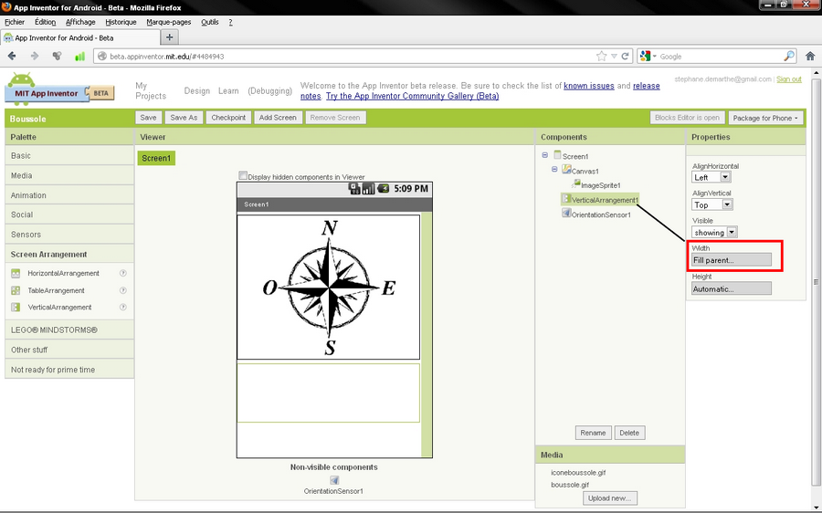Click the Width Fill parent... field
The width and height of the screenshot is (822, 513).
[732, 260]
